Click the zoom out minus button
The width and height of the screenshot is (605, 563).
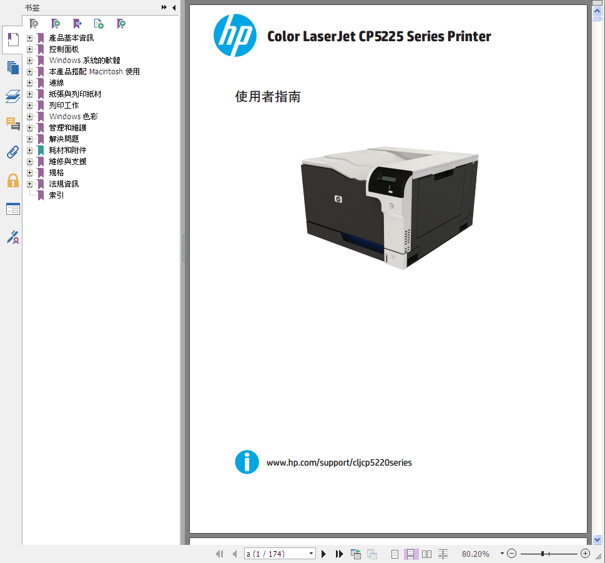[511, 554]
